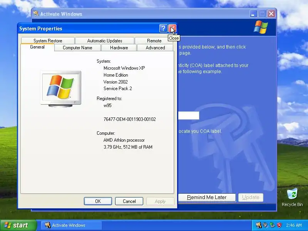
Task: Click the disabled Update button
Action: (251, 197)
